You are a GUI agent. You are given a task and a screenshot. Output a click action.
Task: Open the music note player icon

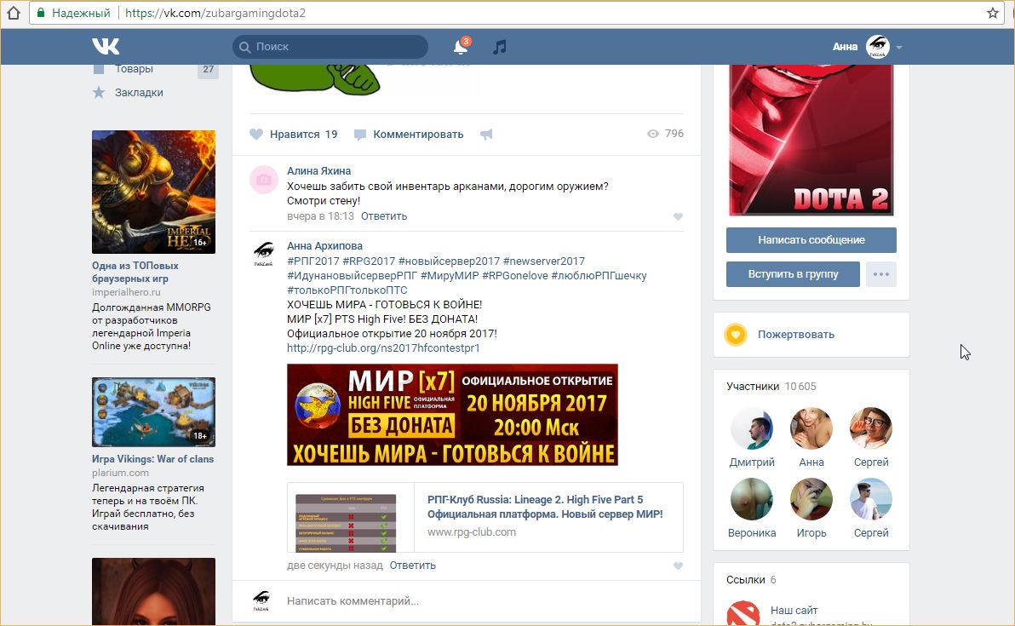(499, 47)
